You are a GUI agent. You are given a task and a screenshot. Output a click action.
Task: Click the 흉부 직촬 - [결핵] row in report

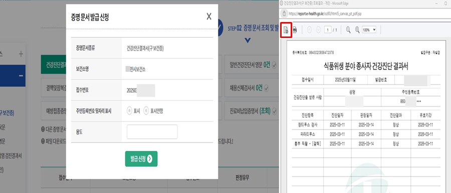click(366, 143)
